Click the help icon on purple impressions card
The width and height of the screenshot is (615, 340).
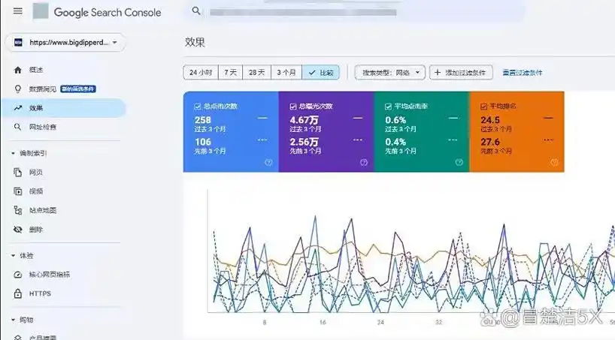click(364, 163)
